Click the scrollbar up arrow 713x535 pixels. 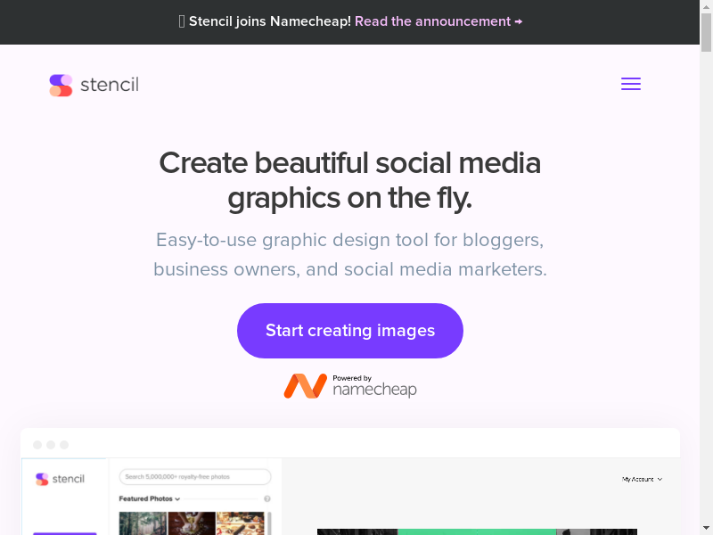coord(706,7)
